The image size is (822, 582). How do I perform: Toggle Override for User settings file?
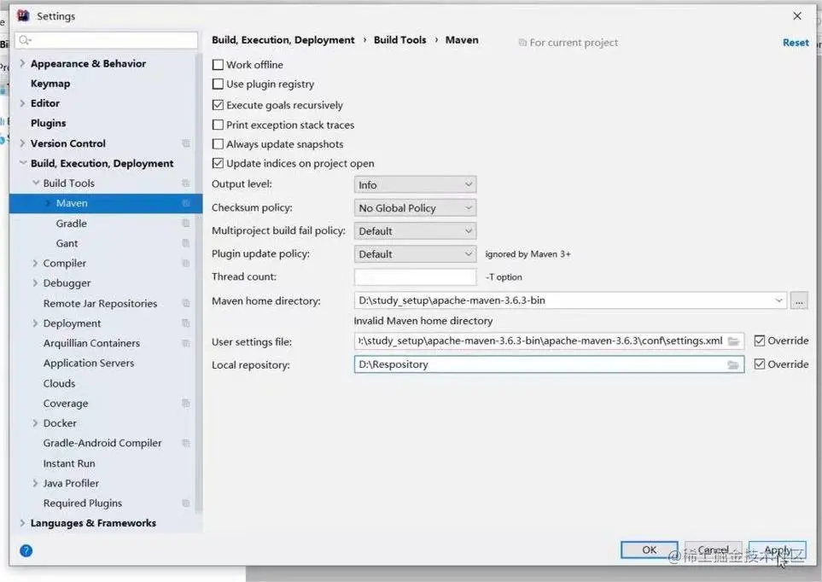click(759, 340)
